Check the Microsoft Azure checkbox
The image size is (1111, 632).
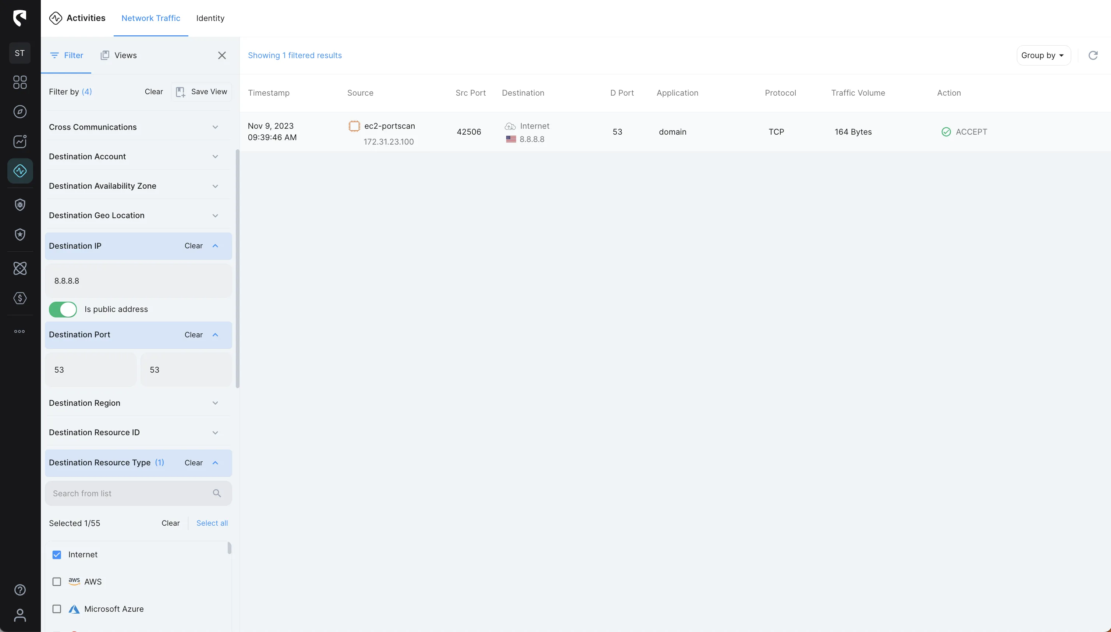coord(56,608)
